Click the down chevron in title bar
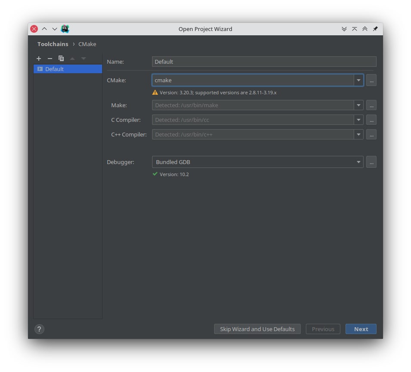The height and width of the screenshot is (372, 411). (x=55, y=29)
